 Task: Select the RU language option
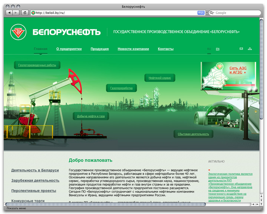coord(209,49)
